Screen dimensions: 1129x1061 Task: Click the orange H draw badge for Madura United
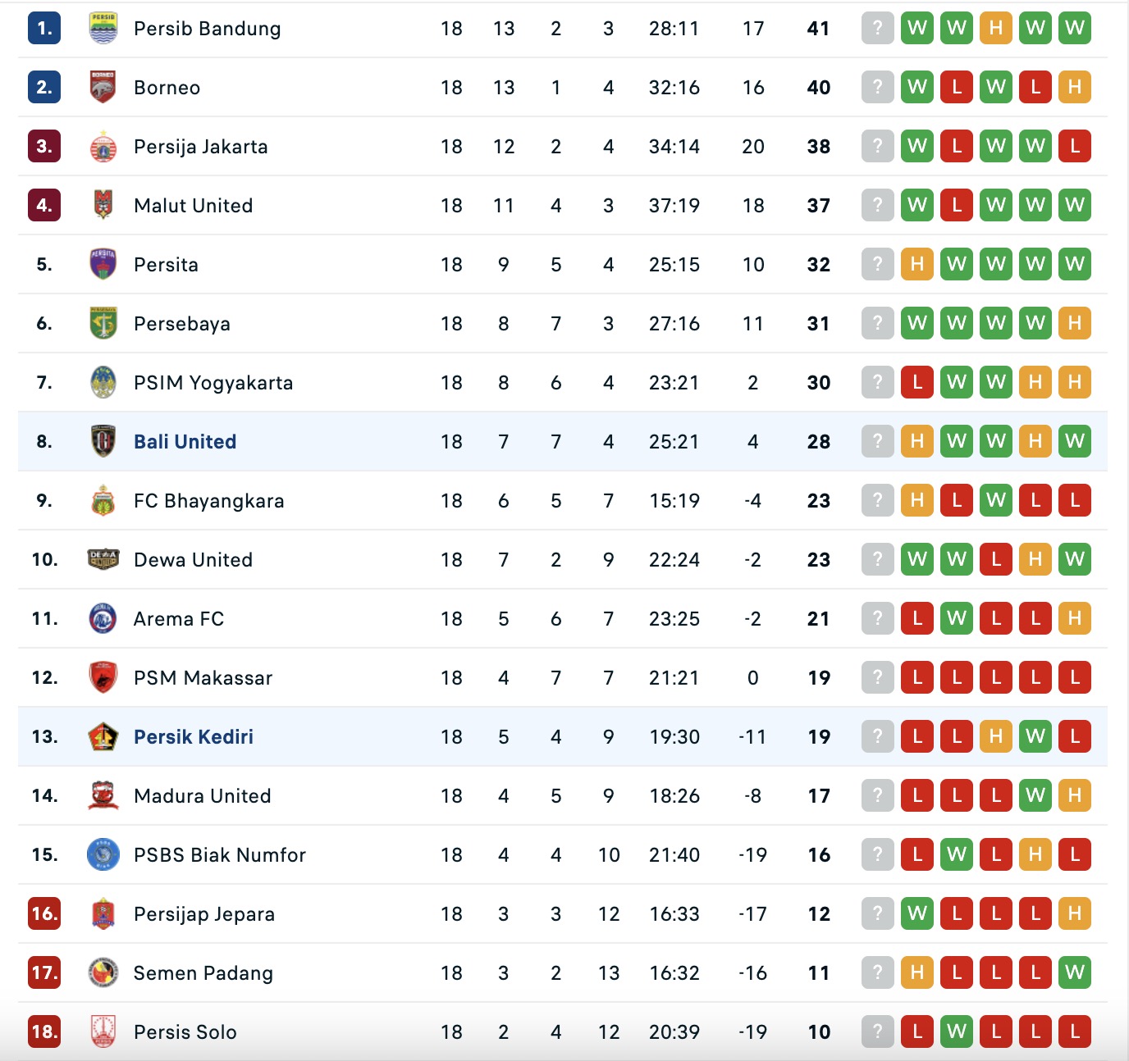(1074, 795)
